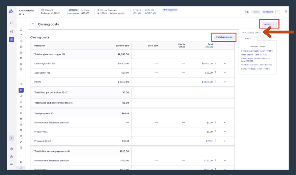Viewport: 296px width, 175px height.
Task: Expand the Loan origination fee row
Action: [225, 63]
